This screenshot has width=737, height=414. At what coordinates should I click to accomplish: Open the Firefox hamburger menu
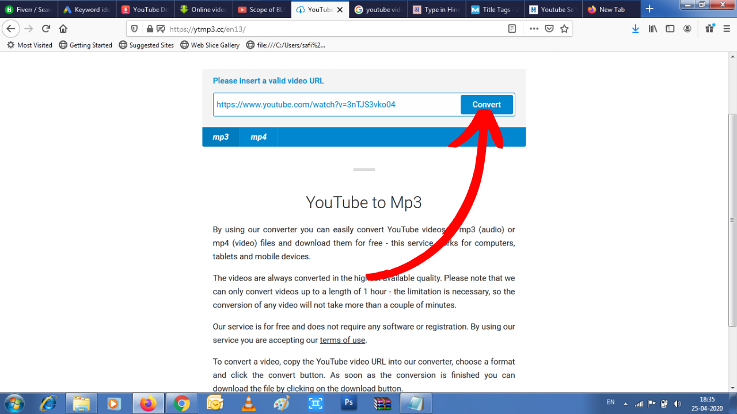[x=726, y=29]
